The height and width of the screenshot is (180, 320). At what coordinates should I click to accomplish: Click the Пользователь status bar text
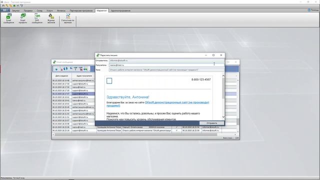click(12, 178)
